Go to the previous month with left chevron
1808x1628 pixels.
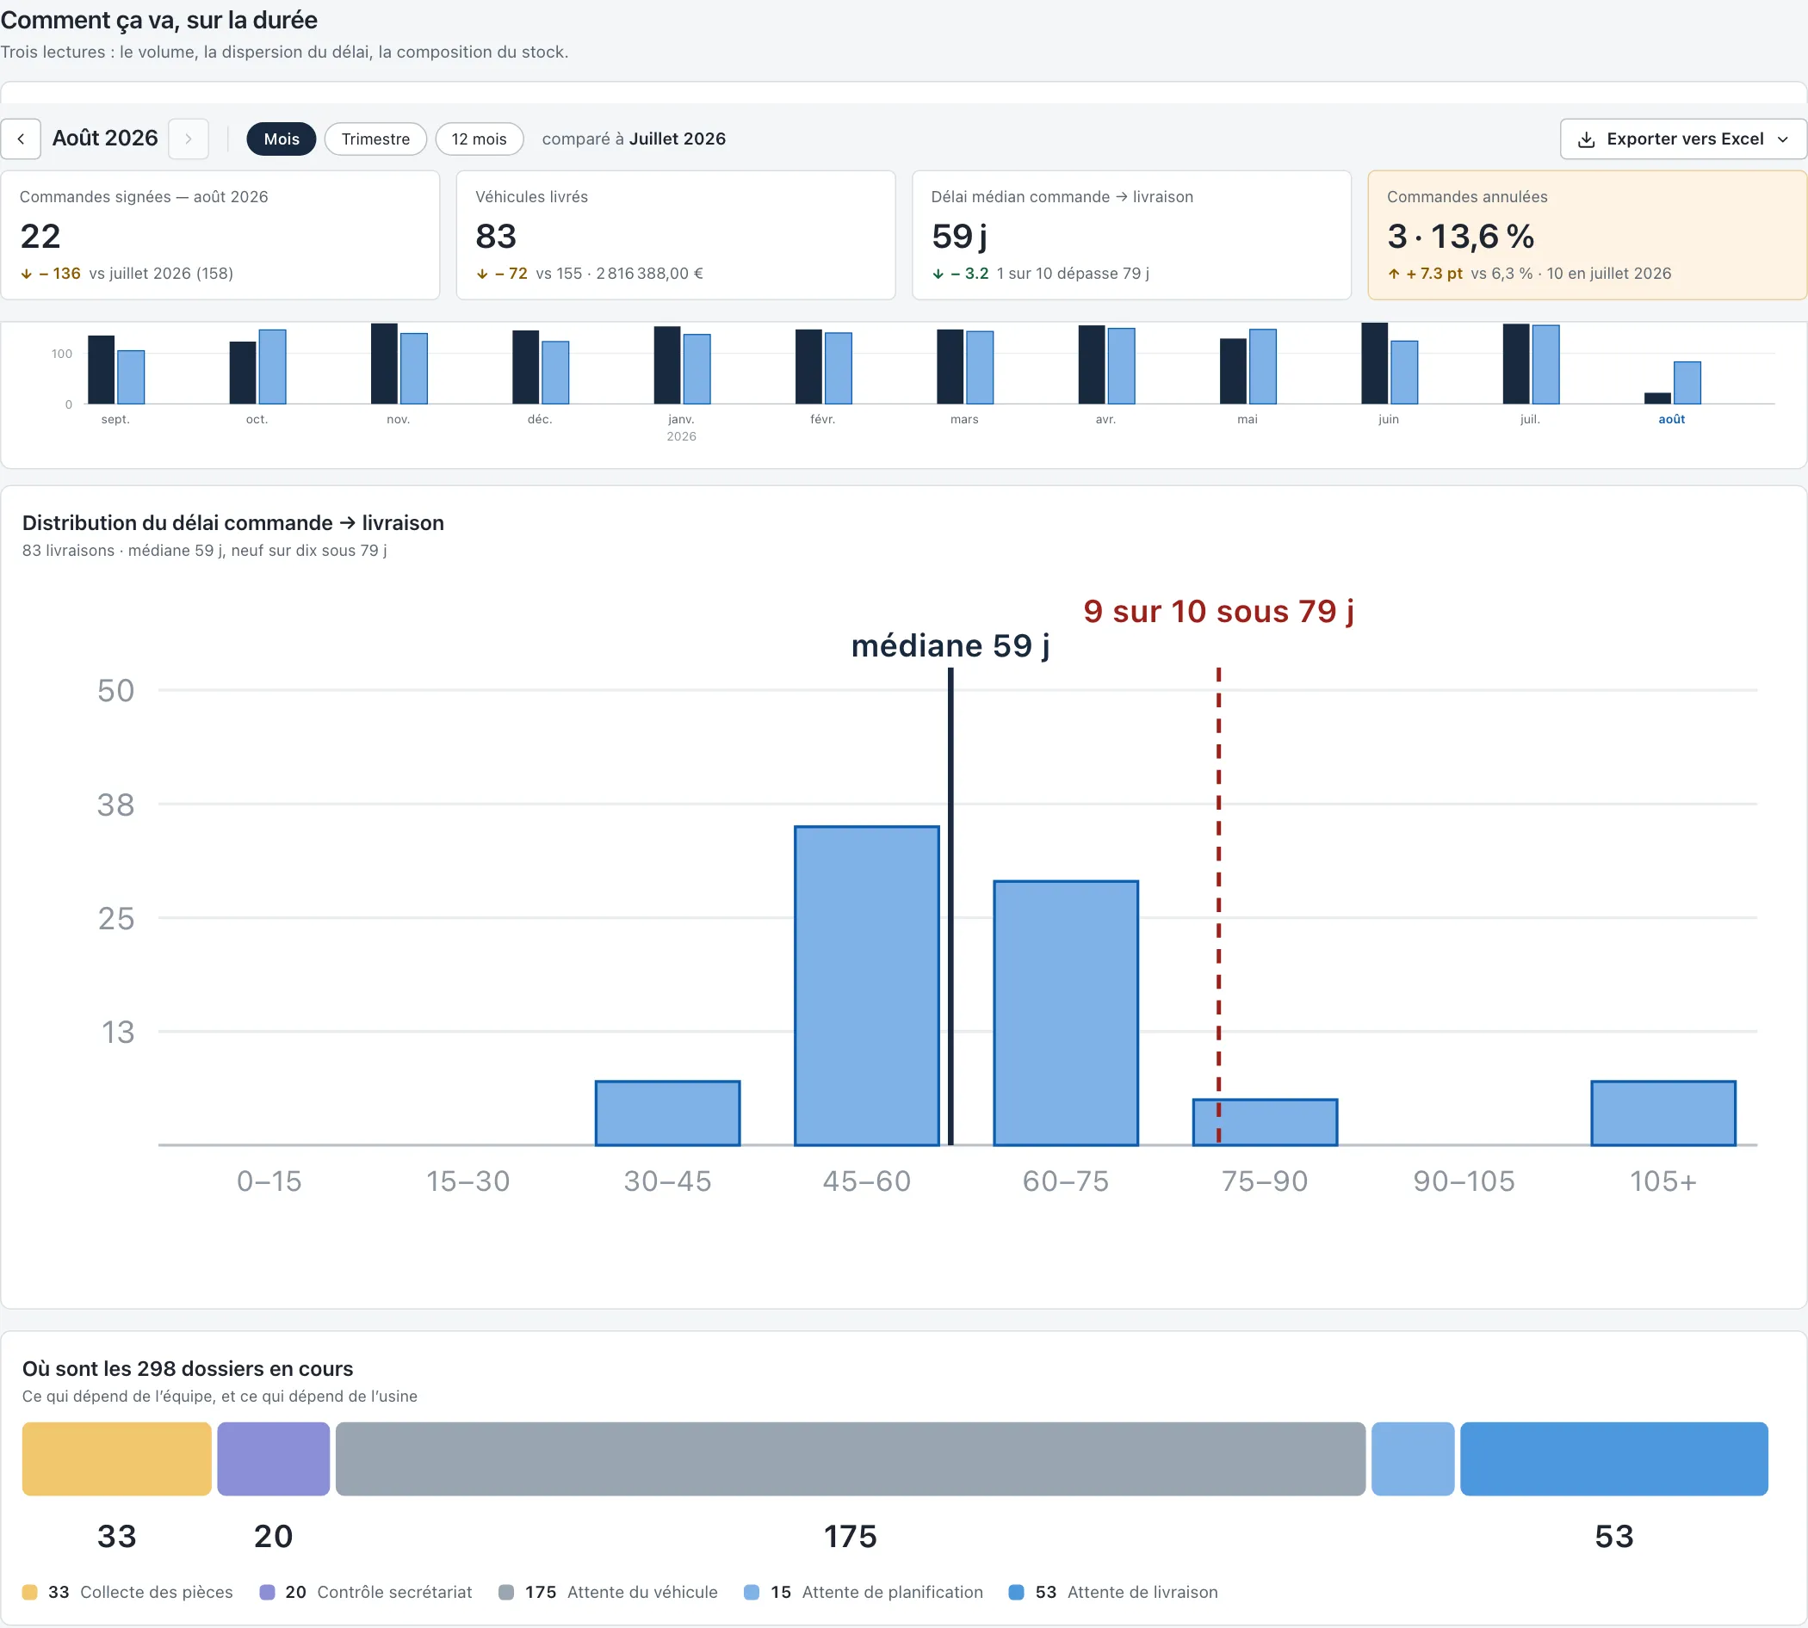21,139
